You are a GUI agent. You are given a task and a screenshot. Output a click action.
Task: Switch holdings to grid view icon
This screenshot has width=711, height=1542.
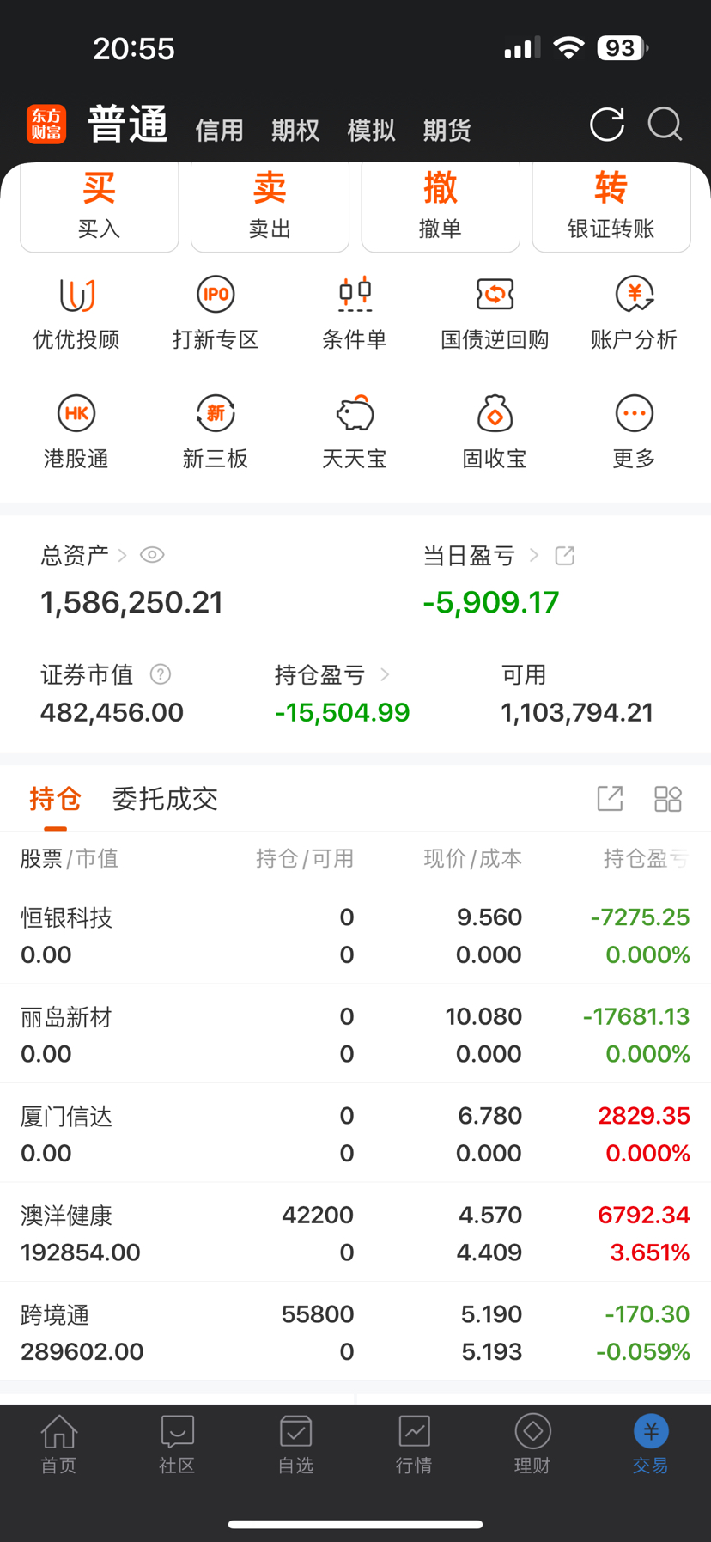(667, 799)
